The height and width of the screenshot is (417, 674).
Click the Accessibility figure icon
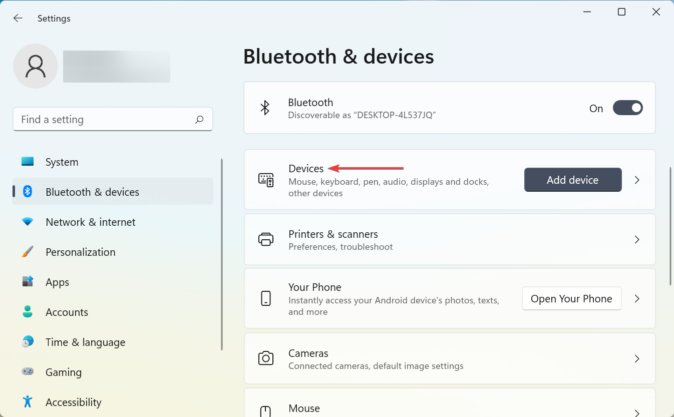28,401
